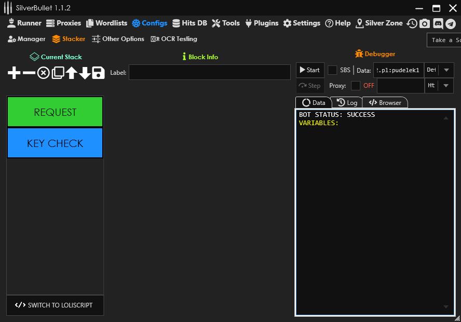Open the Help section
Viewport: 461px width, 322px height.
[x=338, y=23]
